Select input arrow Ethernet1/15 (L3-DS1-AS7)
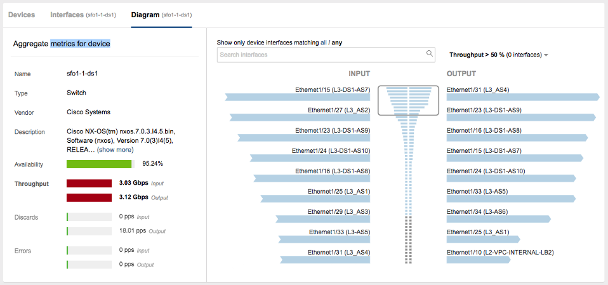This screenshot has height=285, width=608. click(x=298, y=97)
